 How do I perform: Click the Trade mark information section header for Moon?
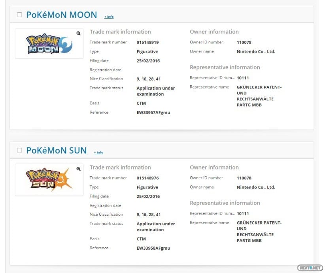pyautogui.click(x=120, y=32)
